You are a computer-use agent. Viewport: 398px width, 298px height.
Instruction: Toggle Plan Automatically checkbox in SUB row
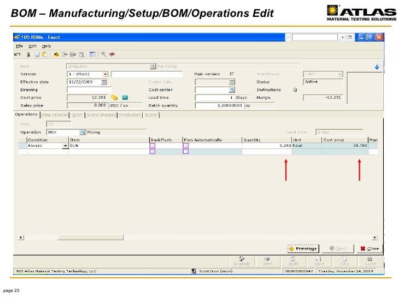coord(186,146)
